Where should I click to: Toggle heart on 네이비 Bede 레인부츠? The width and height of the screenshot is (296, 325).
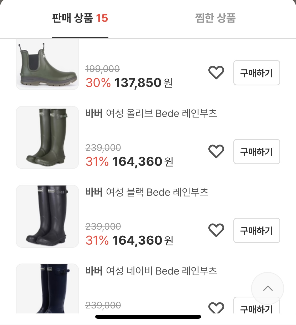click(x=216, y=308)
